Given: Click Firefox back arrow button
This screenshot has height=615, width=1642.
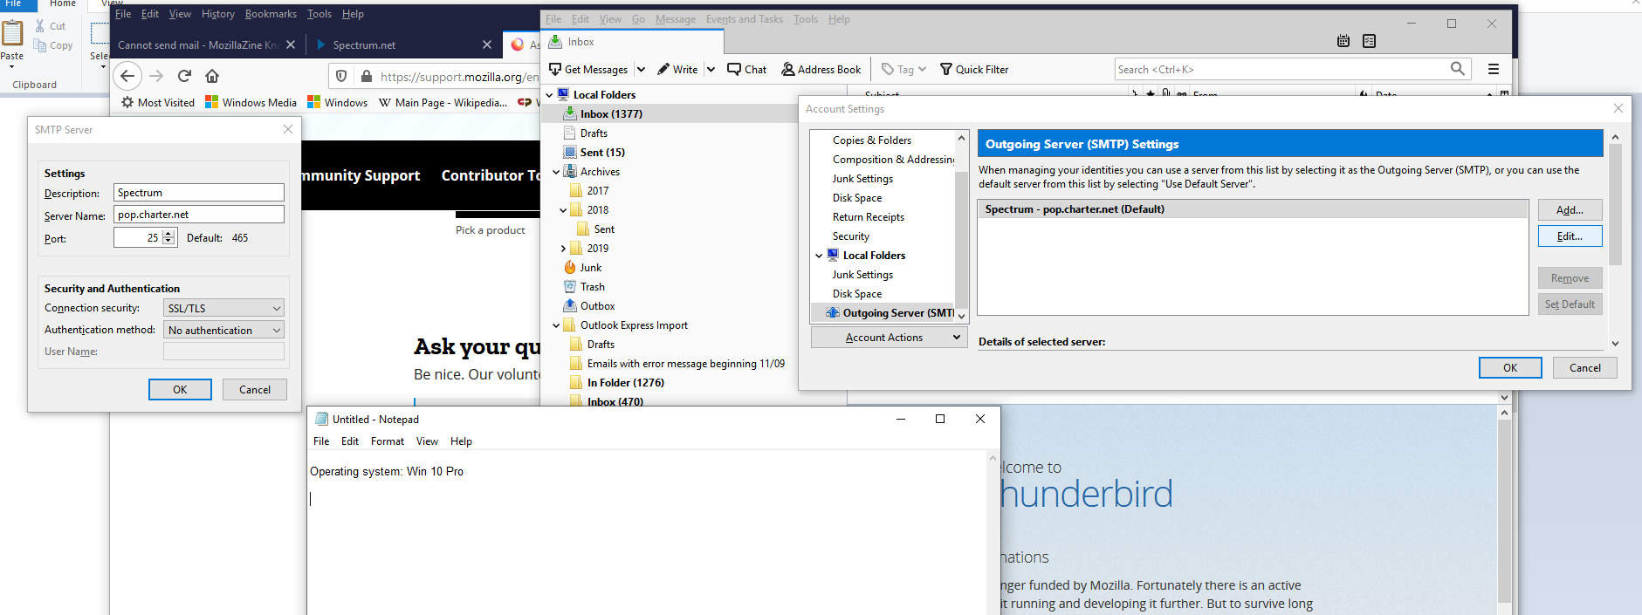Looking at the screenshot, I should point(127,76).
